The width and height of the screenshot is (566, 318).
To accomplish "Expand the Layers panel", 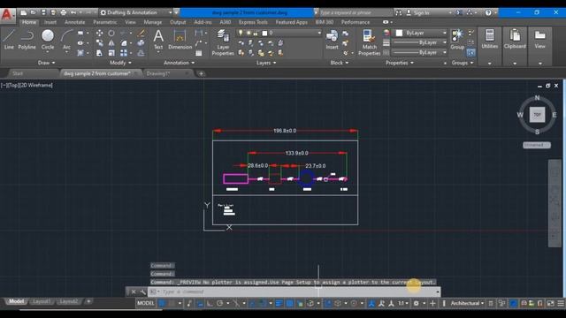I will pyautogui.click(x=266, y=63).
